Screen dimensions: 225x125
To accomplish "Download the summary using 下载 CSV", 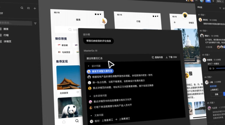I will (171, 57).
